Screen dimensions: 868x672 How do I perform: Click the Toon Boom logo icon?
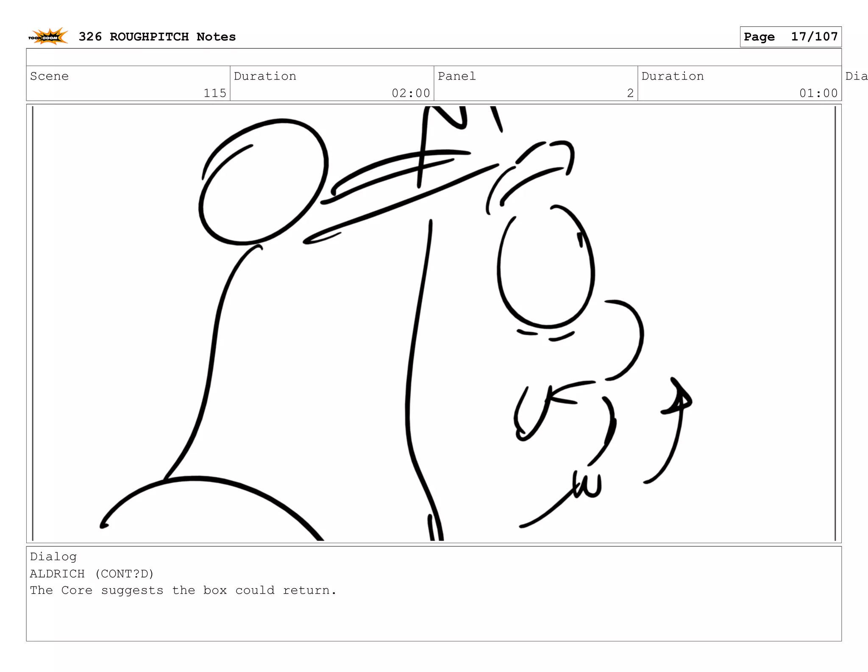(48, 36)
